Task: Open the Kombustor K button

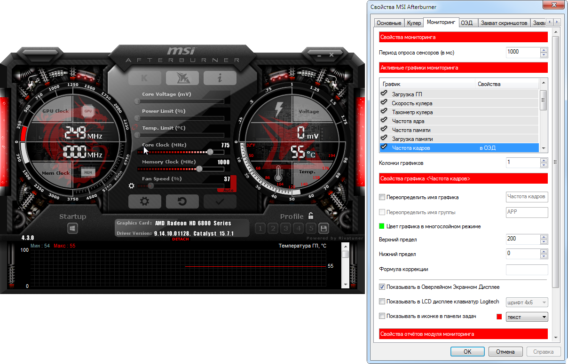Action: pyautogui.click(x=144, y=78)
